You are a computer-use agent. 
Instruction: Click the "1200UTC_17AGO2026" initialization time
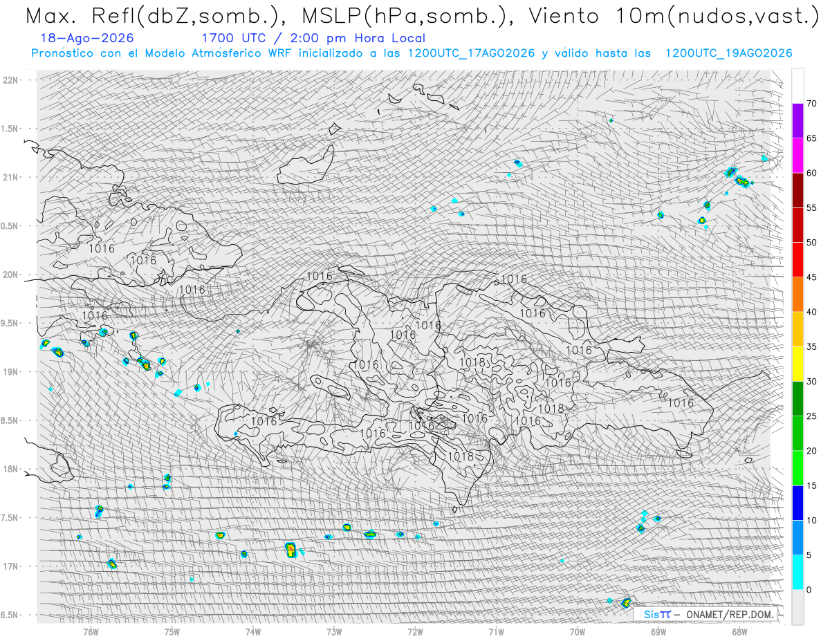471,53
